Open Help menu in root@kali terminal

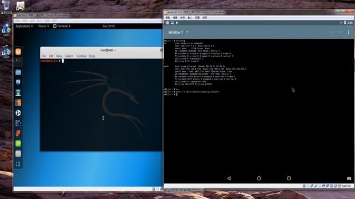(92, 56)
